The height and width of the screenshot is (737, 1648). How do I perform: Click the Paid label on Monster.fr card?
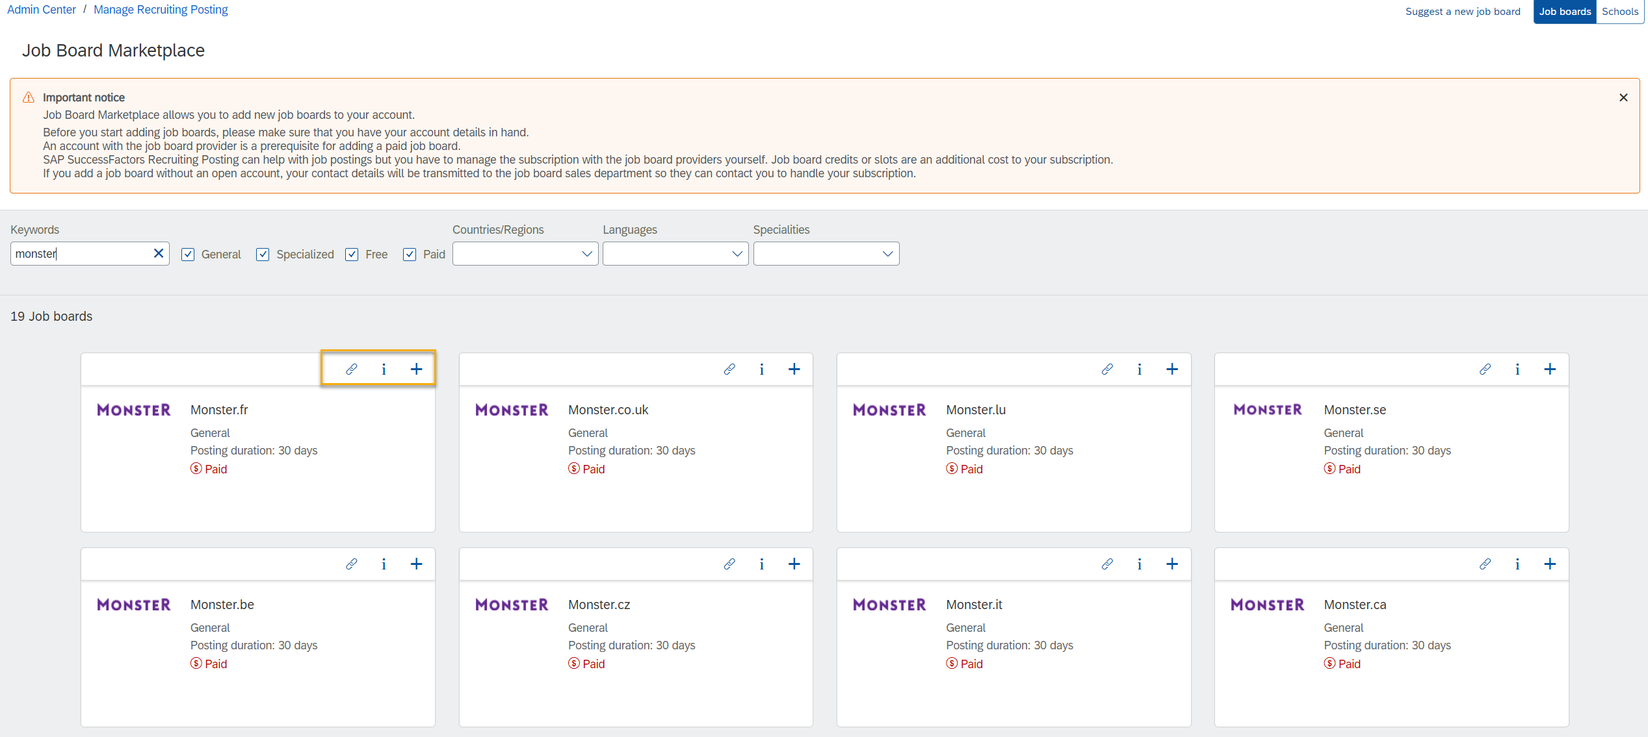[216, 469]
